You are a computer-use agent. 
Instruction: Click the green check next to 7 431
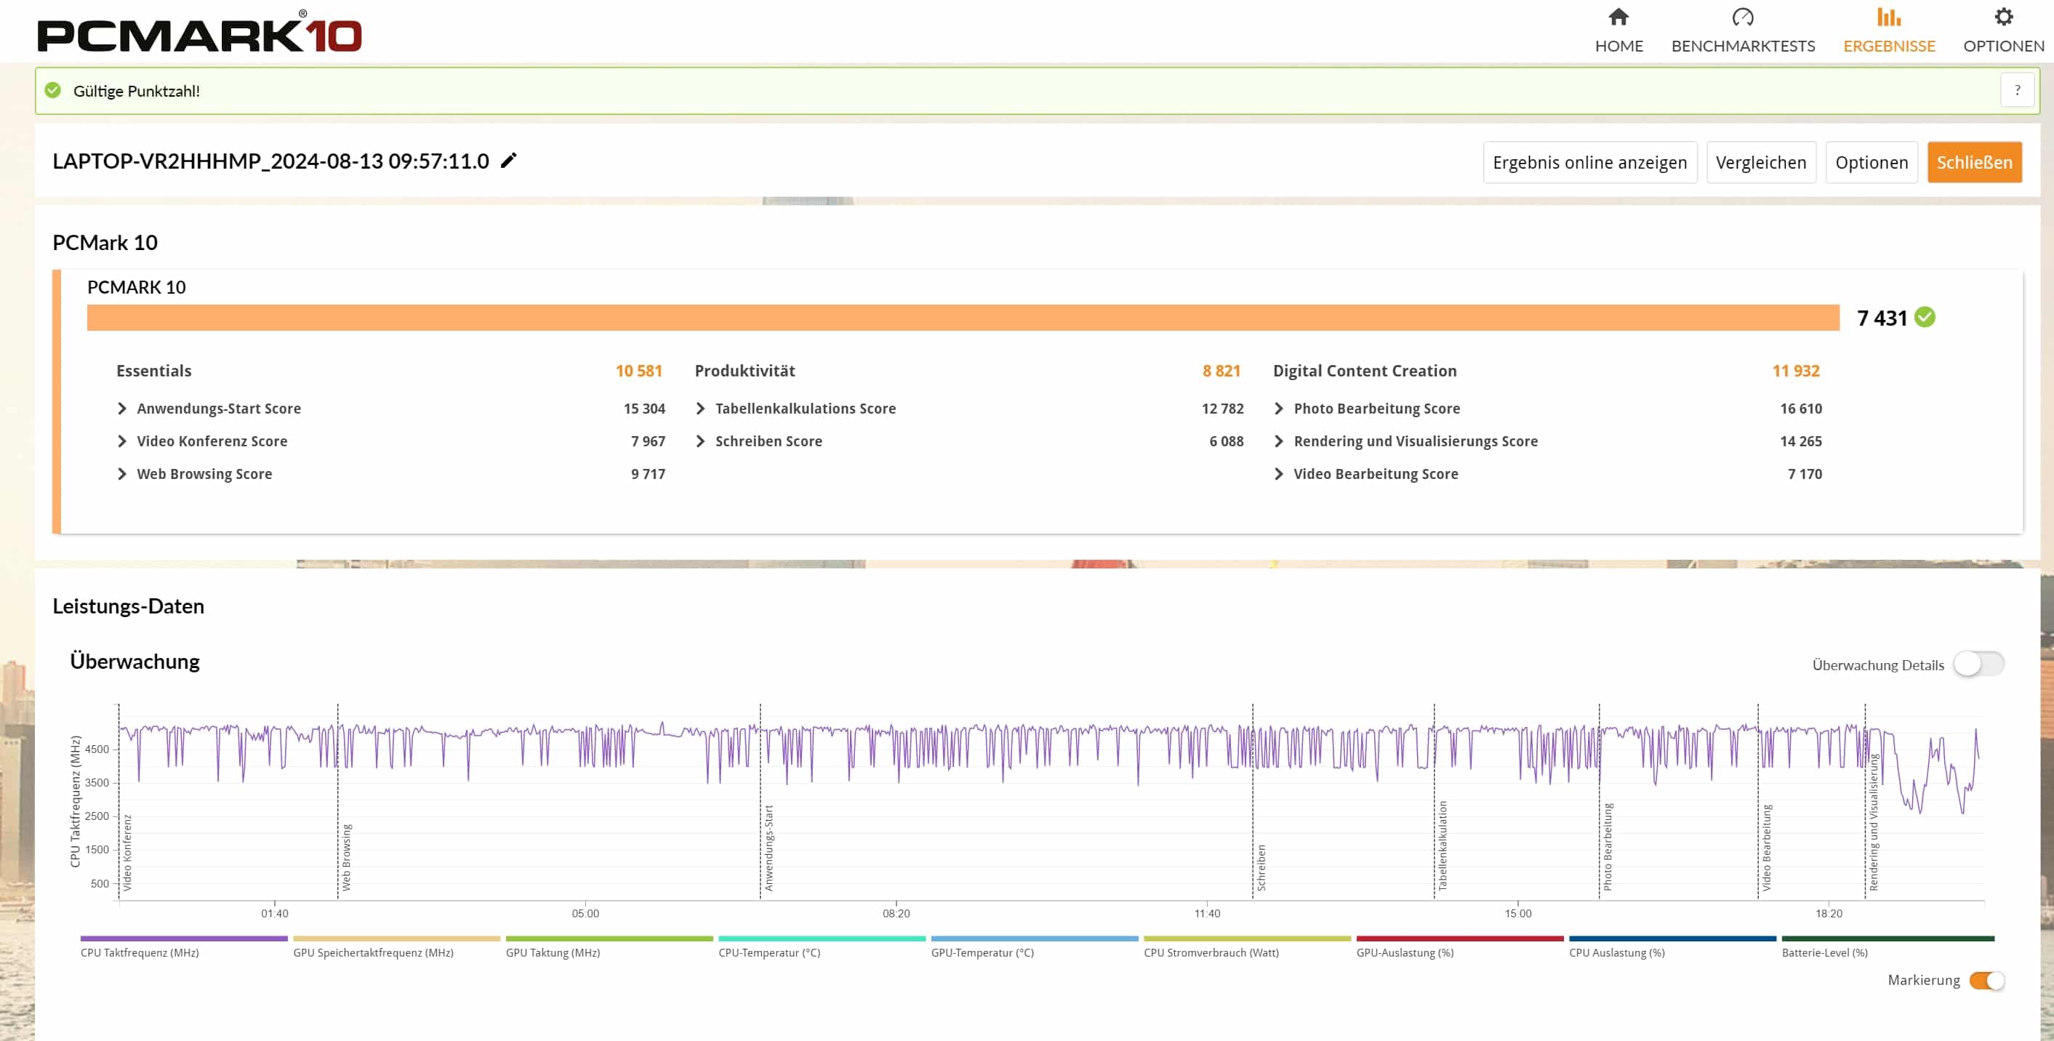[1925, 317]
